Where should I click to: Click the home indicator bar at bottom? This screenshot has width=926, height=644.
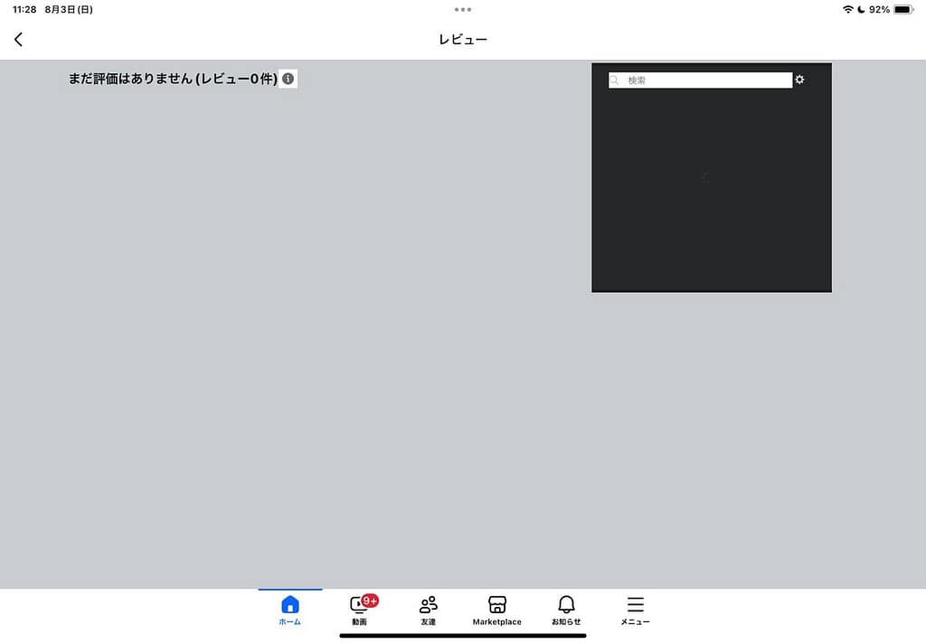(463, 636)
